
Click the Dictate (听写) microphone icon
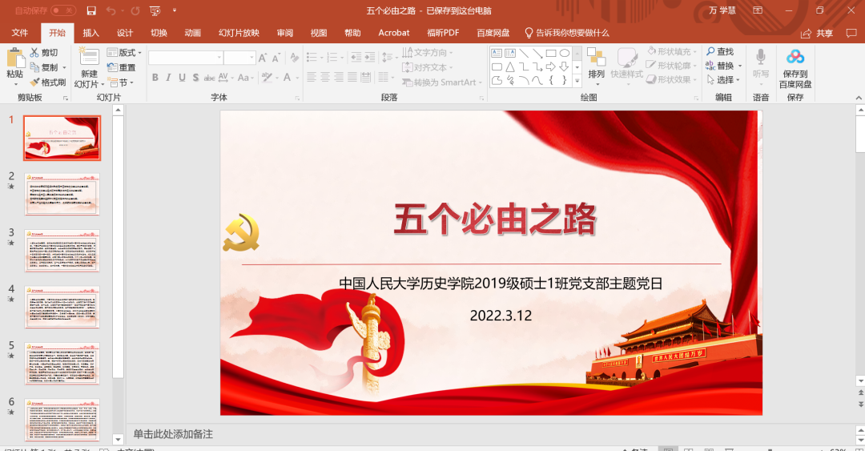[761, 57]
